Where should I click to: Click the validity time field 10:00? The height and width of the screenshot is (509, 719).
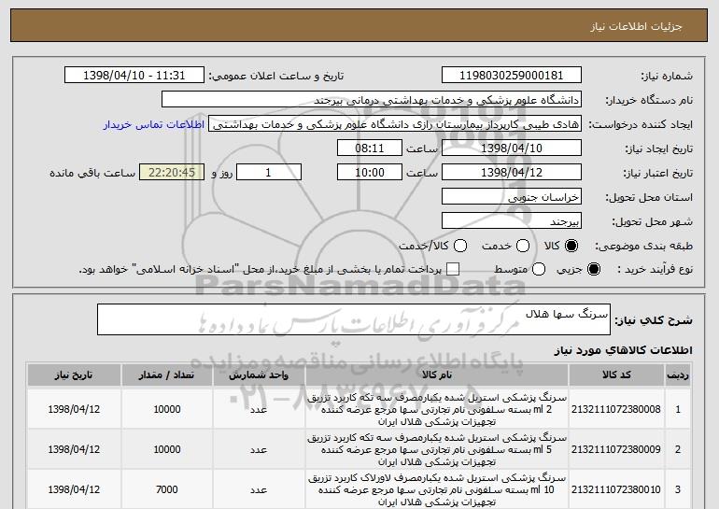click(x=370, y=173)
